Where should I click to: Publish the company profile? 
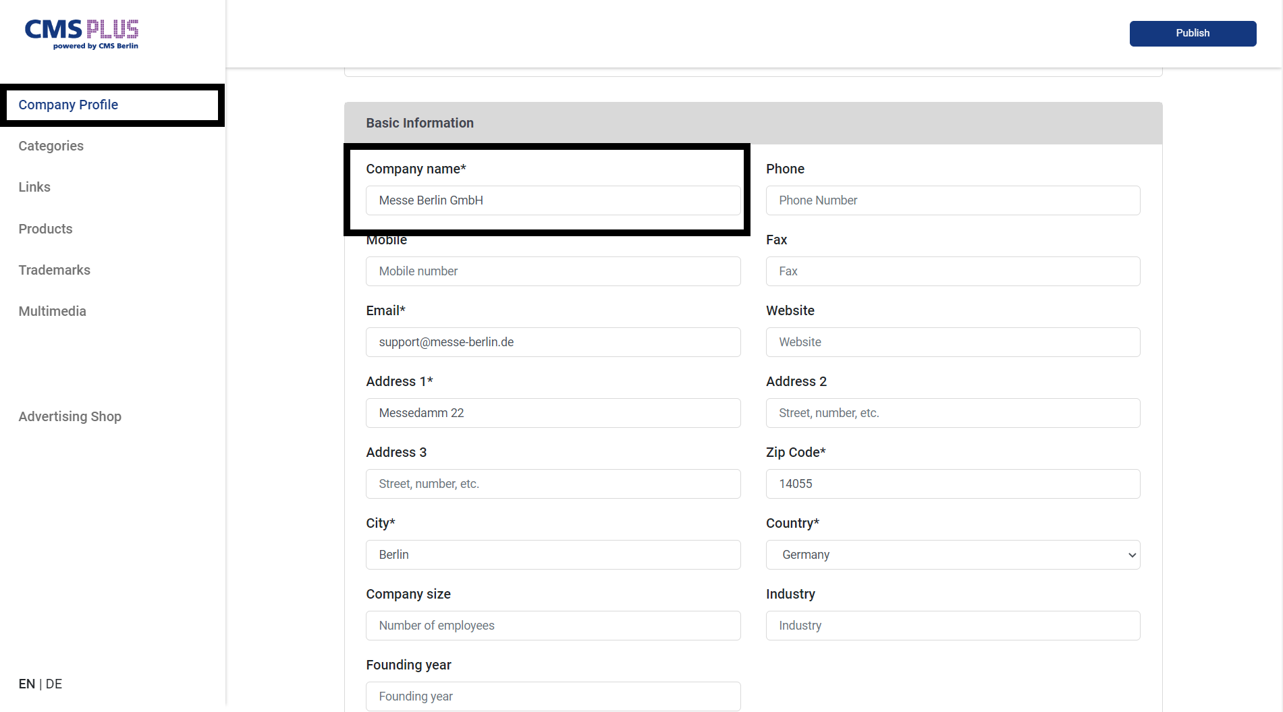pos(1193,33)
